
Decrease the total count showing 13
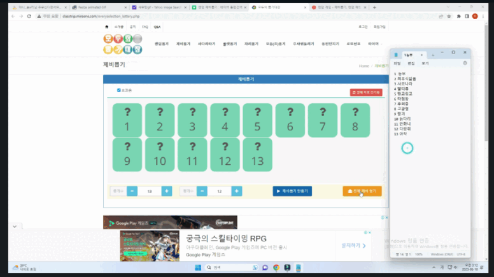[132, 191]
